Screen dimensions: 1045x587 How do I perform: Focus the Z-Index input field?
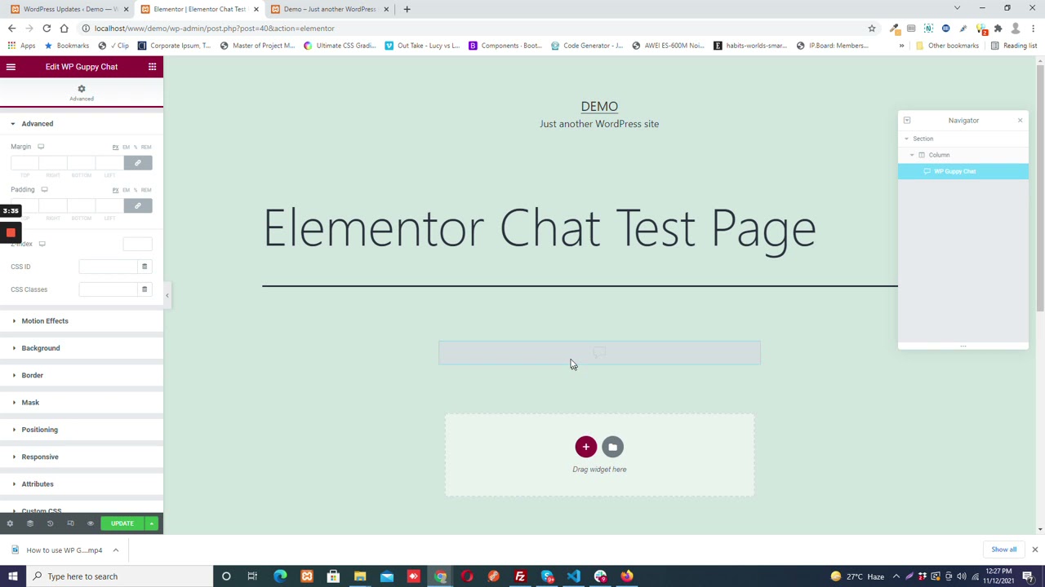pyautogui.click(x=137, y=244)
